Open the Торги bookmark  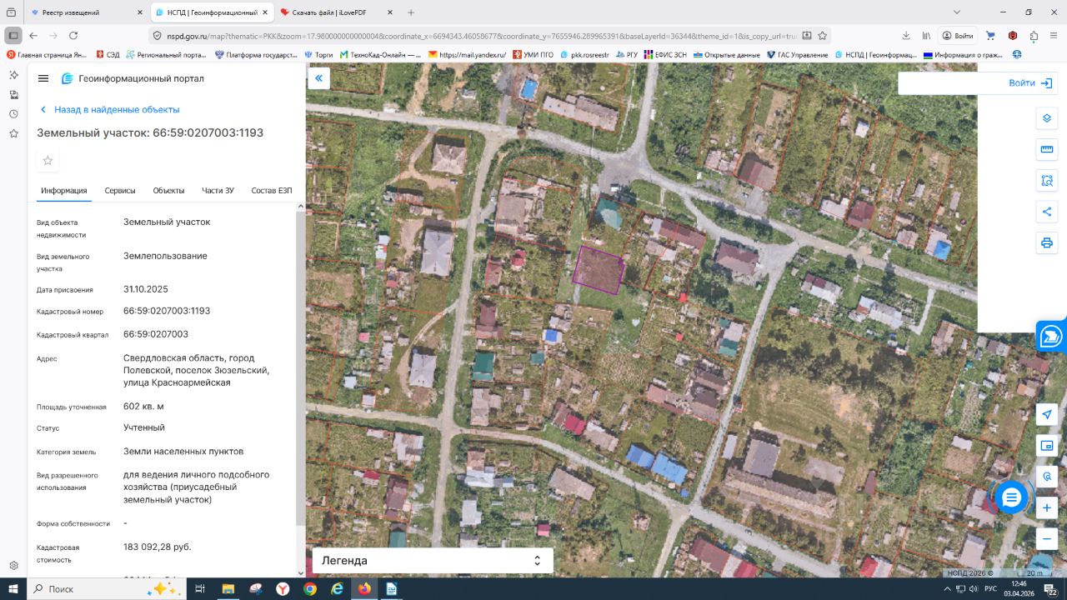(x=319, y=55)
